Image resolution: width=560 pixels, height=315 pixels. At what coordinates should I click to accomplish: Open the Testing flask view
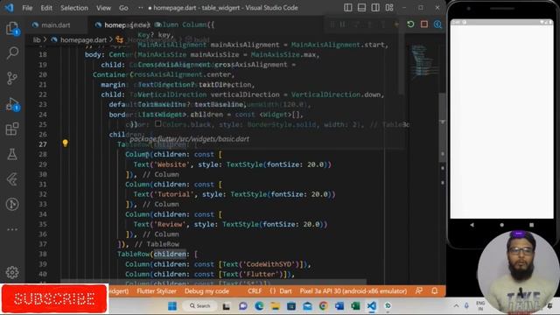coord(12,154)
